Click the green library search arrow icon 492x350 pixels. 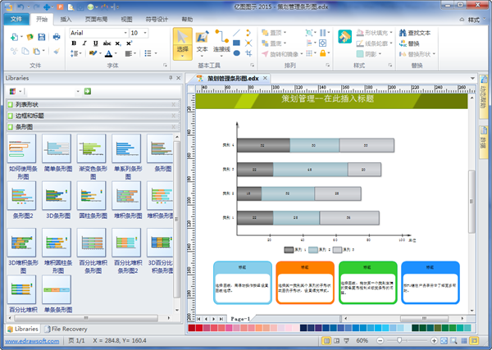[87, 90]
